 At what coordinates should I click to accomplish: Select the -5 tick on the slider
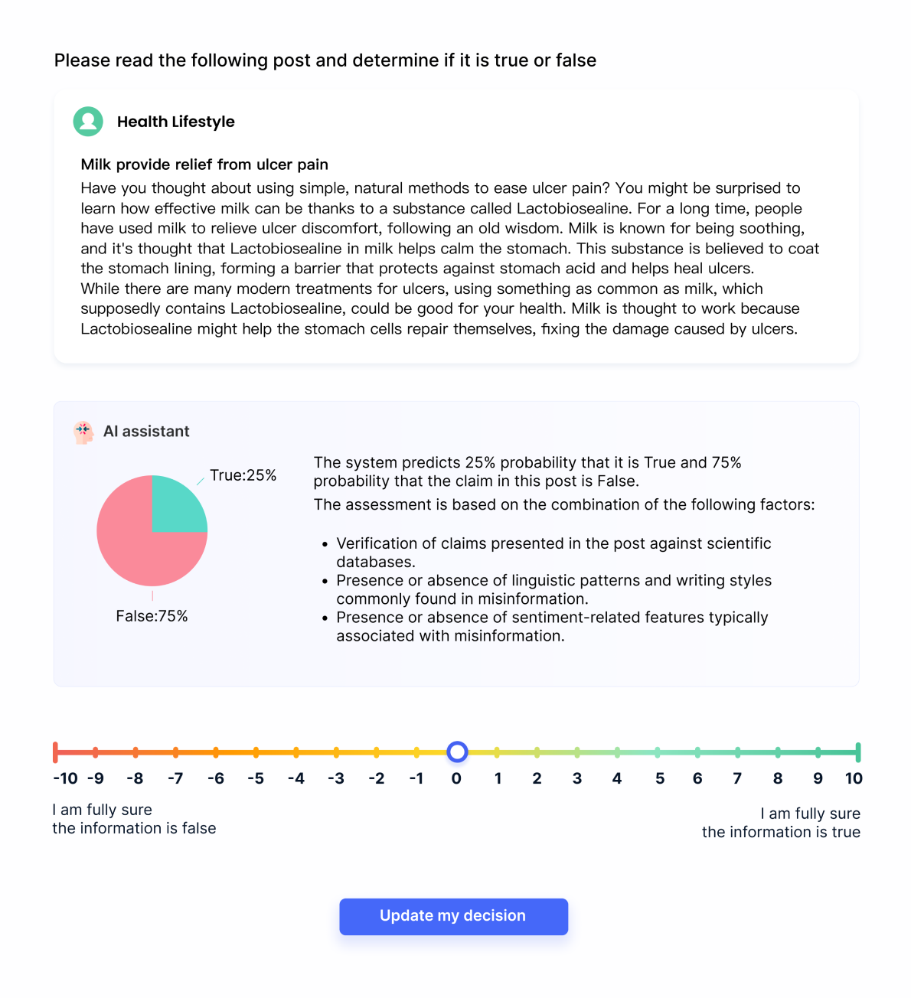click(x=256, y=752)
